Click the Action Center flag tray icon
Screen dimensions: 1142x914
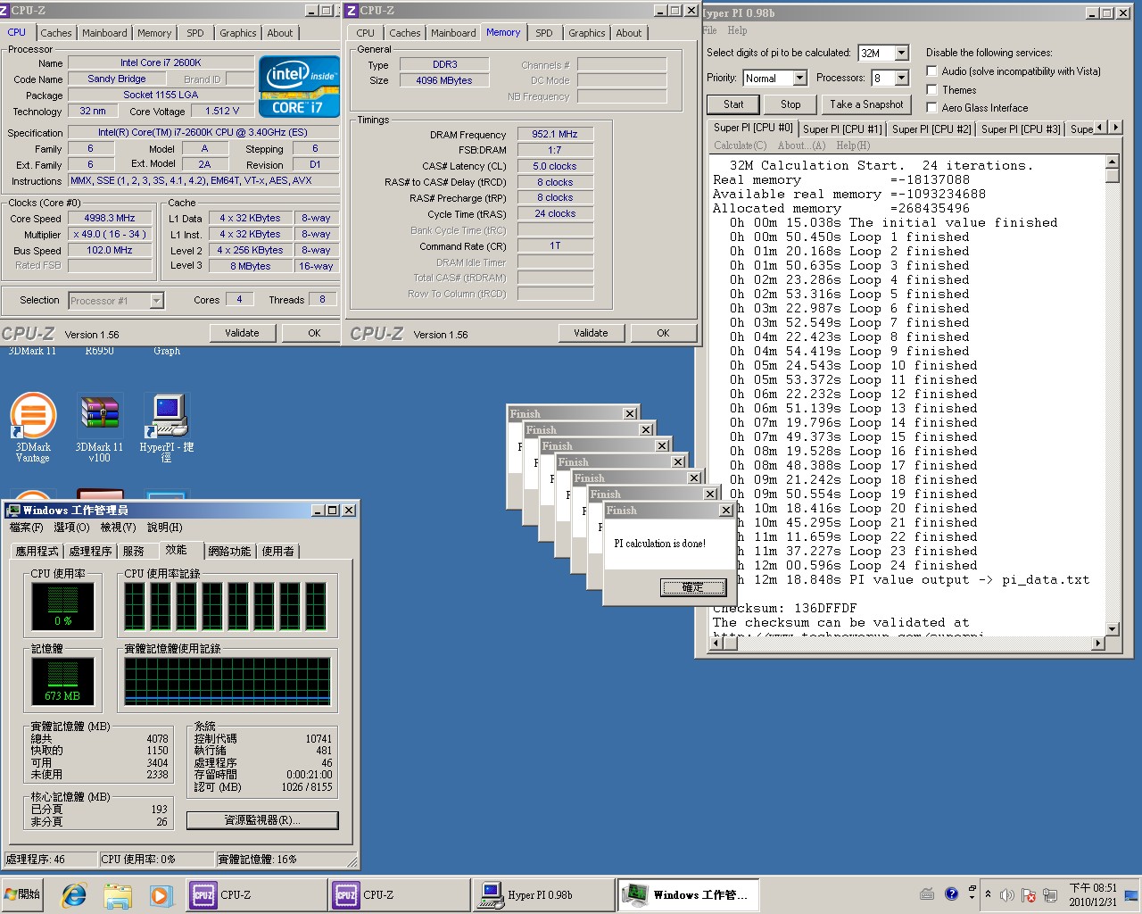1028,894
